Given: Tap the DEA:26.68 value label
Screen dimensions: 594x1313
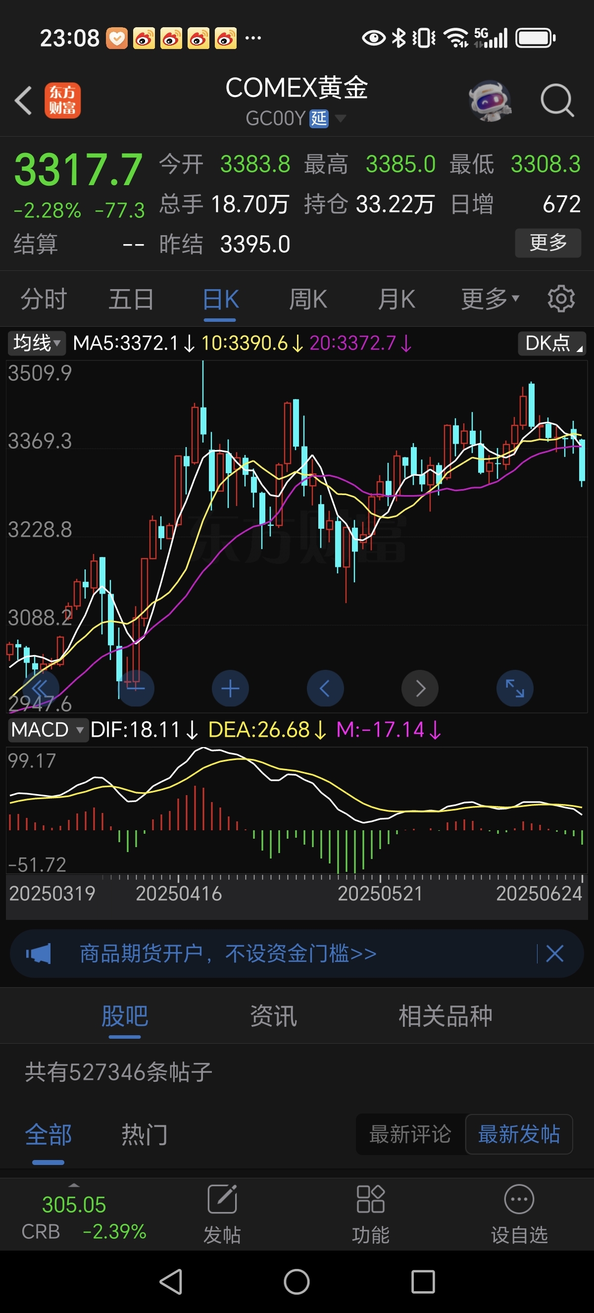Looking at the screenshot, I should tap(267, 729).
